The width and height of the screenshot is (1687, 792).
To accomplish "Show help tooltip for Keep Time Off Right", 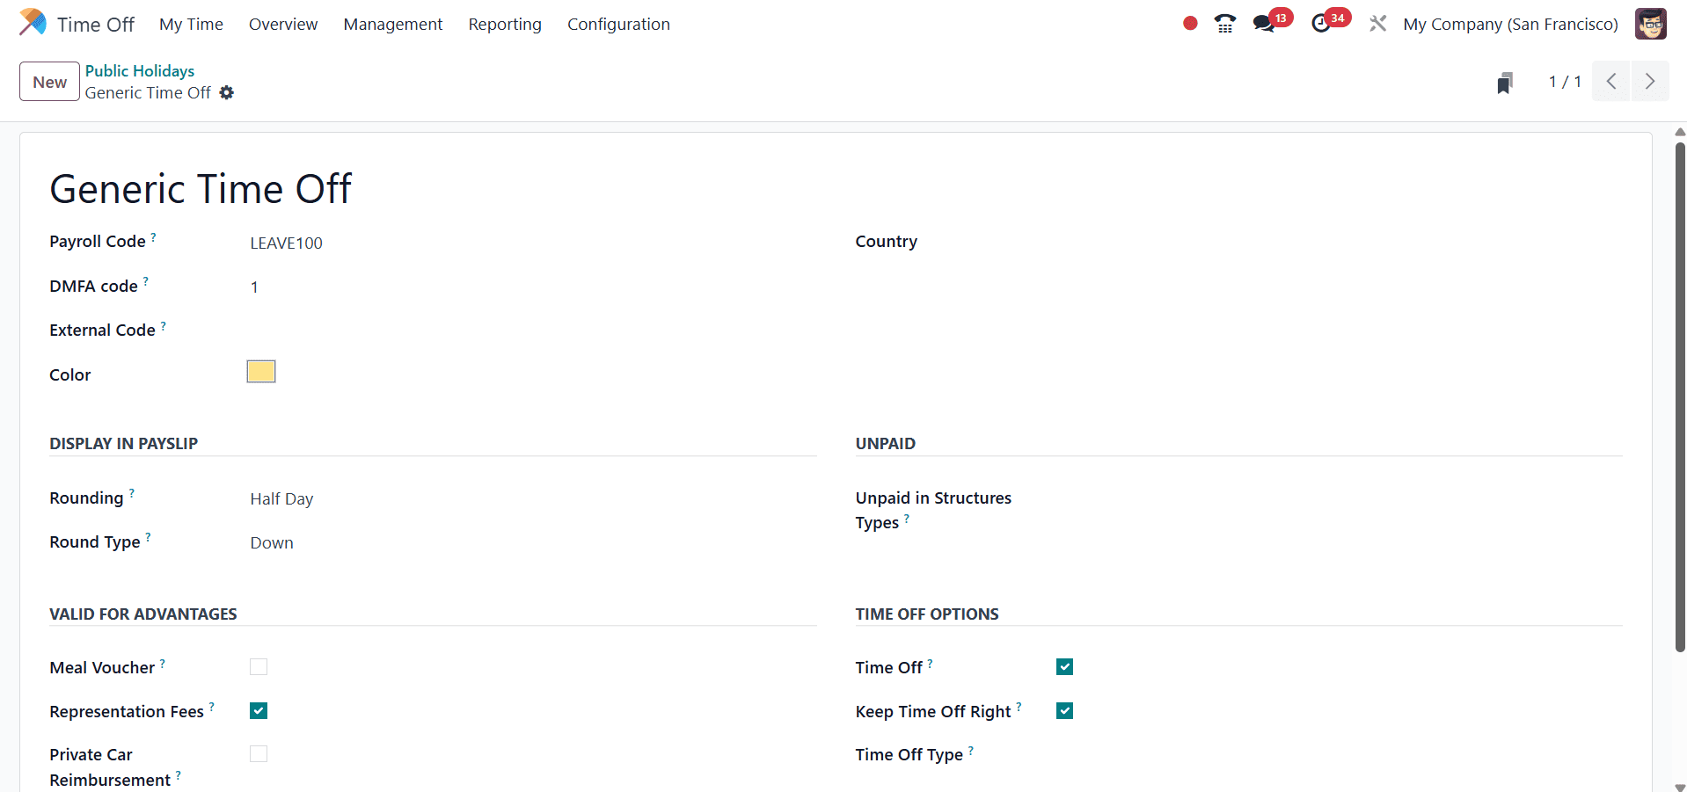I will [x=1019, y=707].
